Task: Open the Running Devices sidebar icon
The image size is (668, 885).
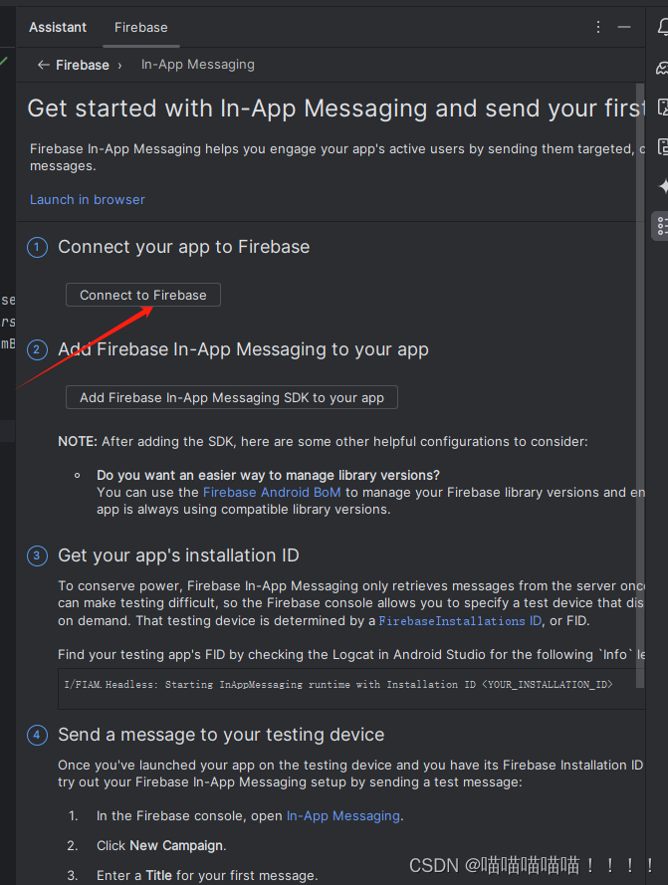Action: tap(663, 146)
